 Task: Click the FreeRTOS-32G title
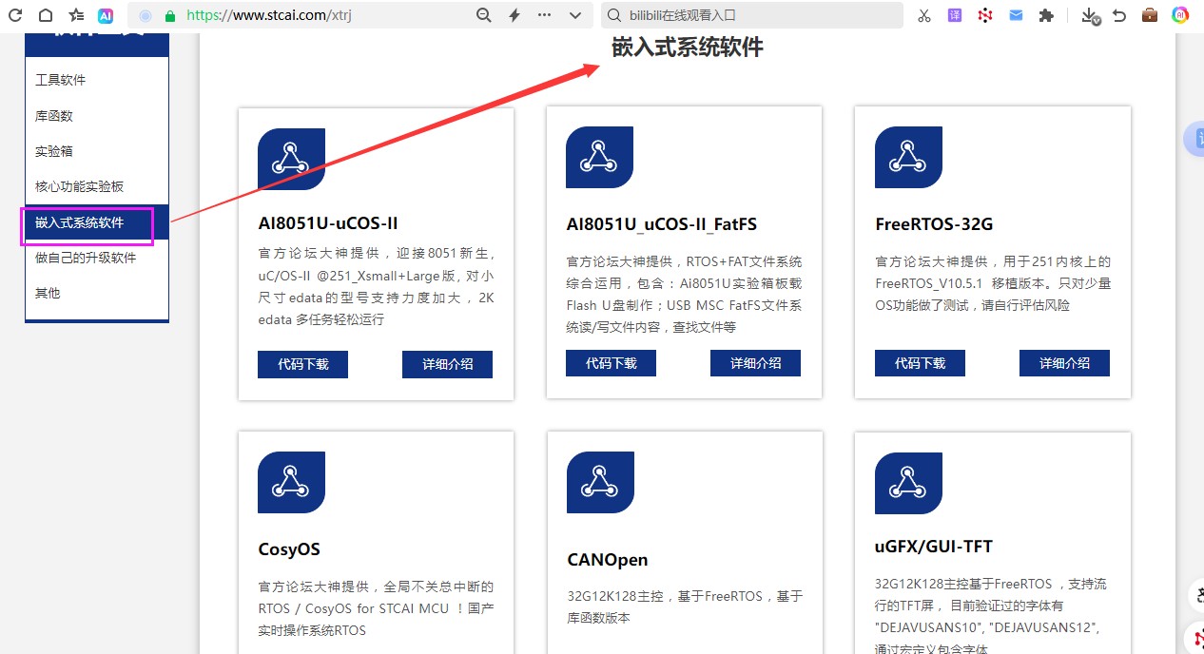tap(934, 224)
